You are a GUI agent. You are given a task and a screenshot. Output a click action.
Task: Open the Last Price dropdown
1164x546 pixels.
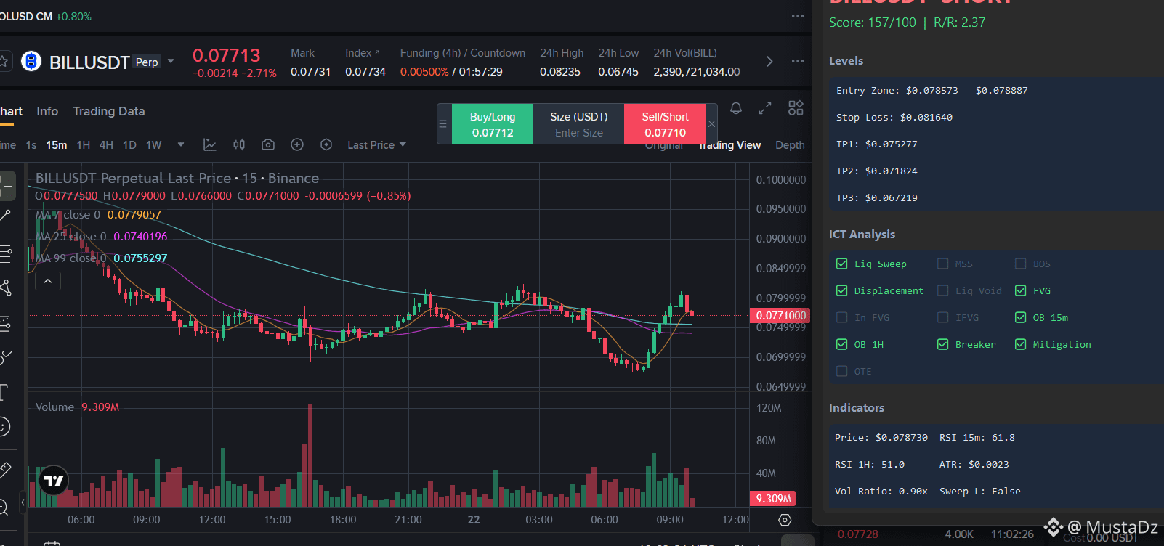point(376,145)
